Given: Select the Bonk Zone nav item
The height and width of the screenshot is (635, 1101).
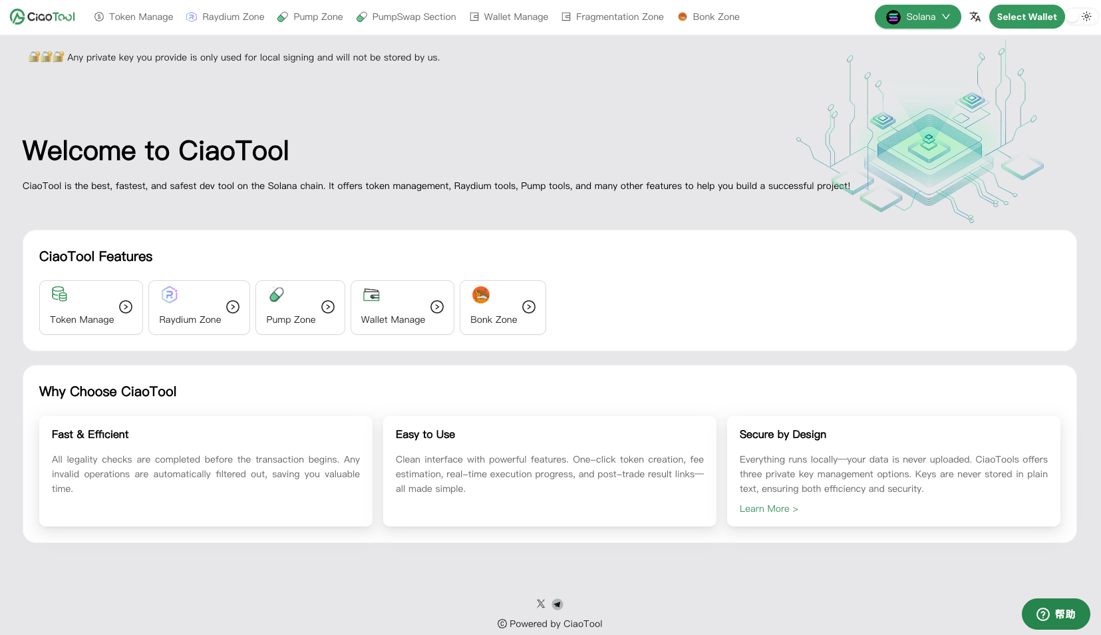Looking at the screenshot, I should tap(708, 17).
